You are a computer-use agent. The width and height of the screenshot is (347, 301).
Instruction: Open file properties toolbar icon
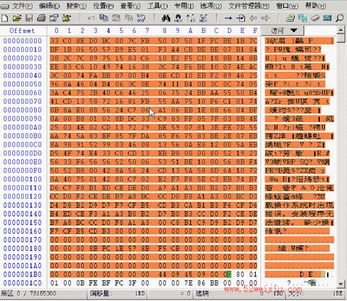tap(54, 18)
